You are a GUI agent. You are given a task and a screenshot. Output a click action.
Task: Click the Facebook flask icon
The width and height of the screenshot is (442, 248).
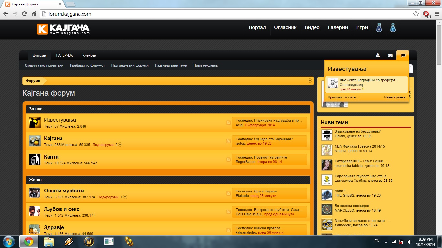point(379,28)
